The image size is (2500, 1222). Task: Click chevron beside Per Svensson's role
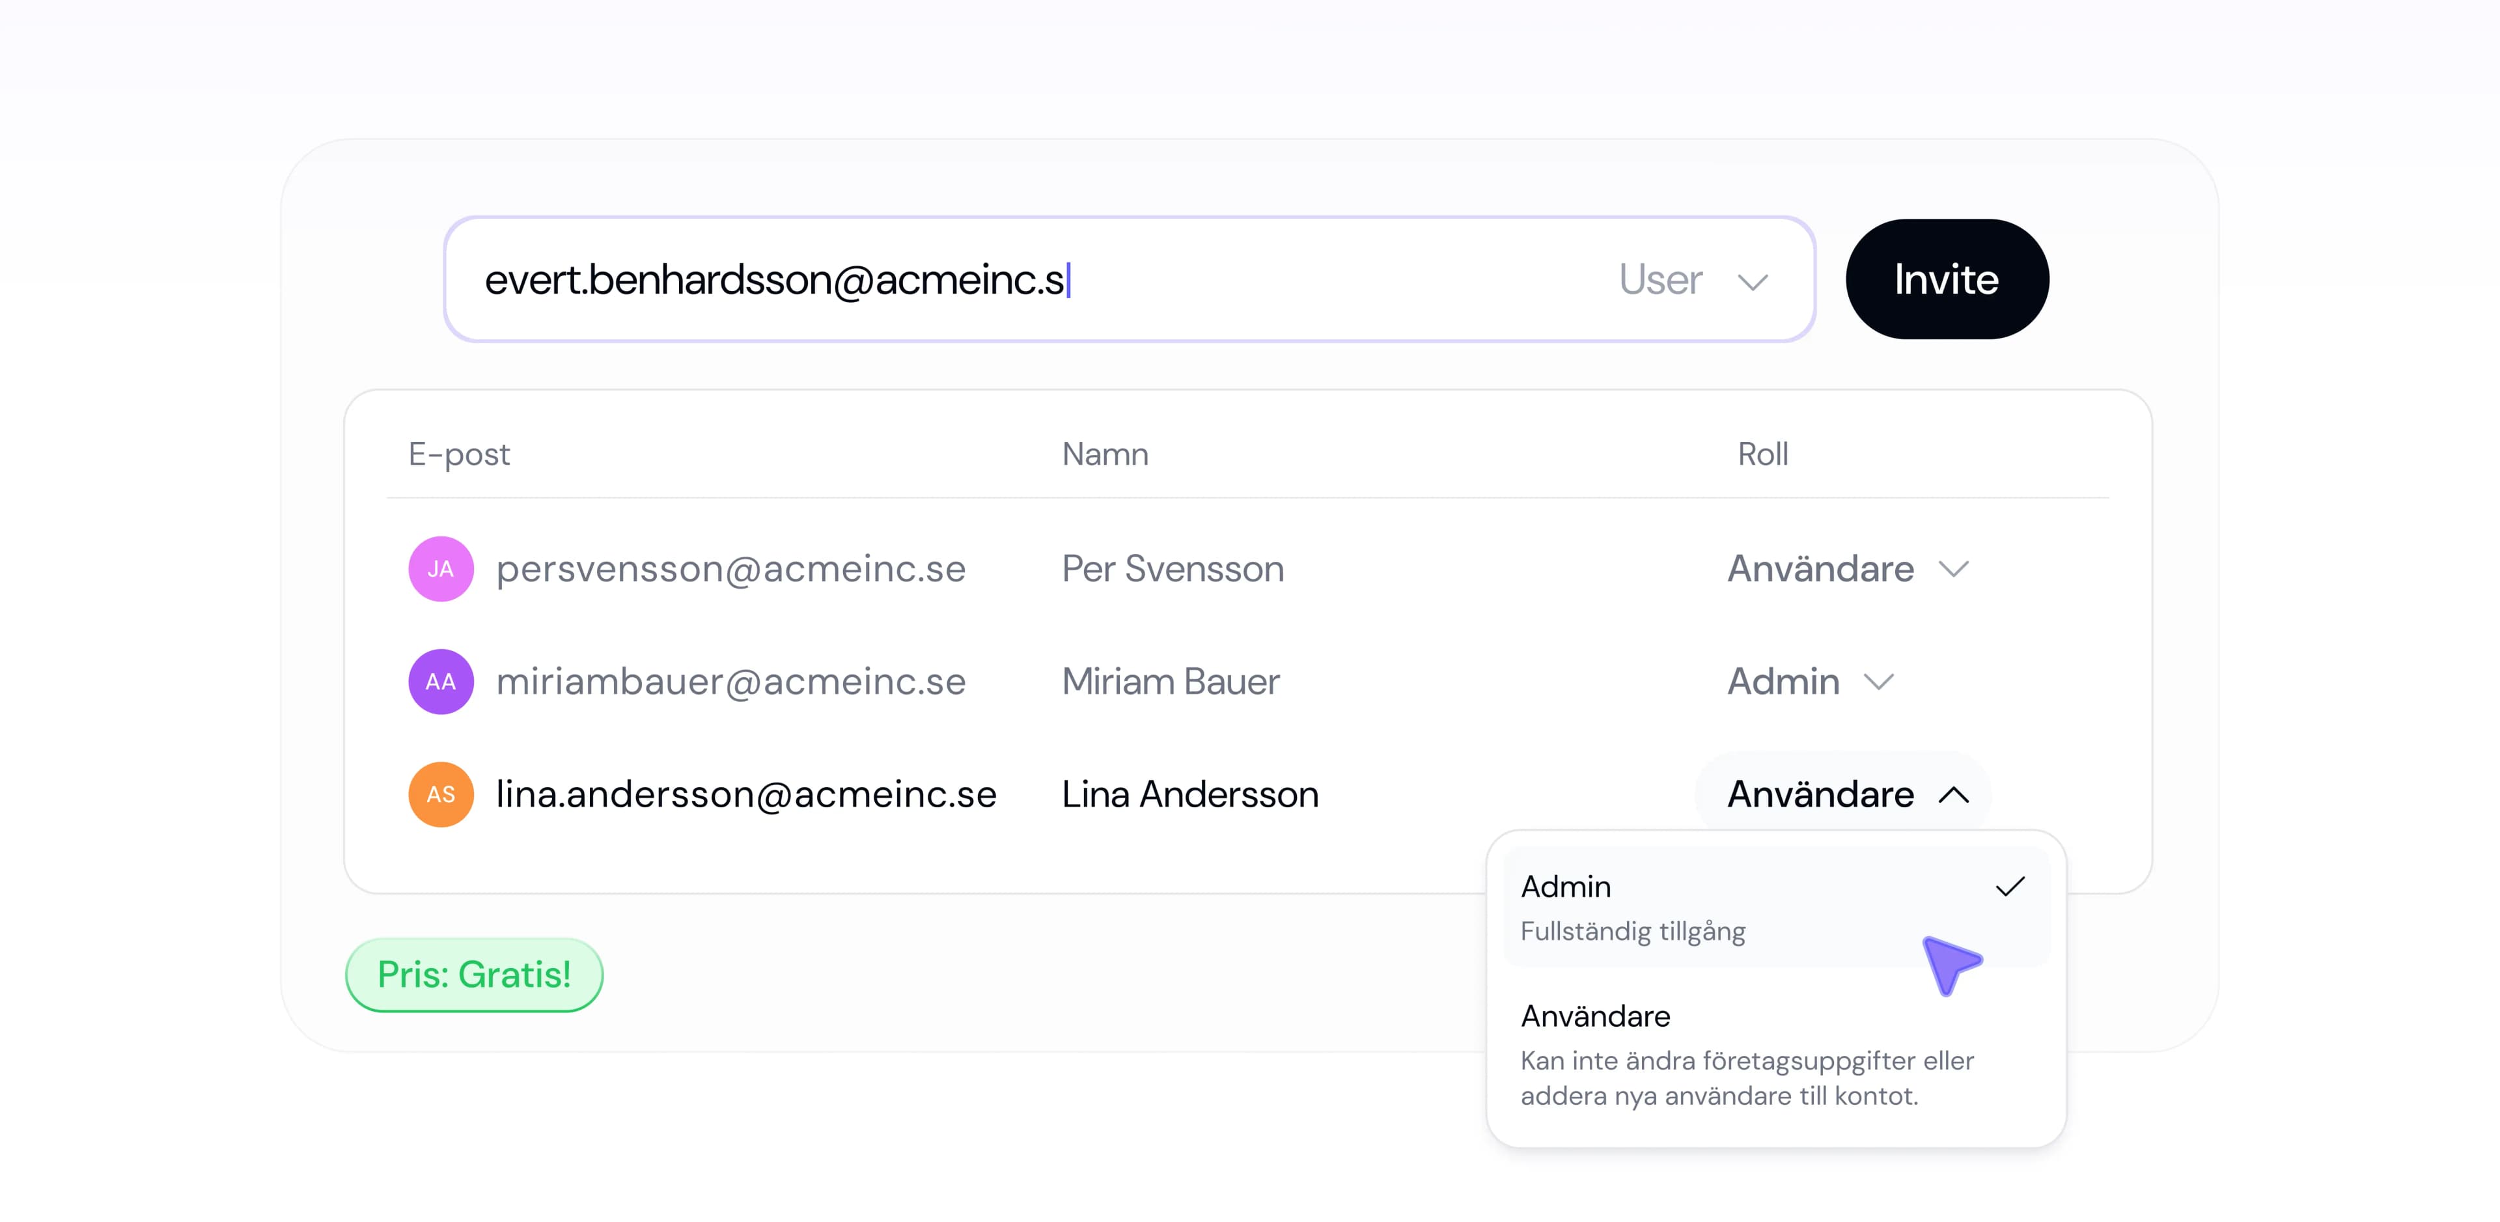1954,569
